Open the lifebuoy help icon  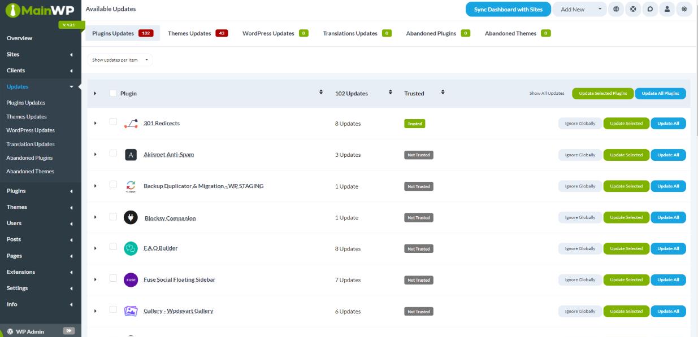pos(633,9)
